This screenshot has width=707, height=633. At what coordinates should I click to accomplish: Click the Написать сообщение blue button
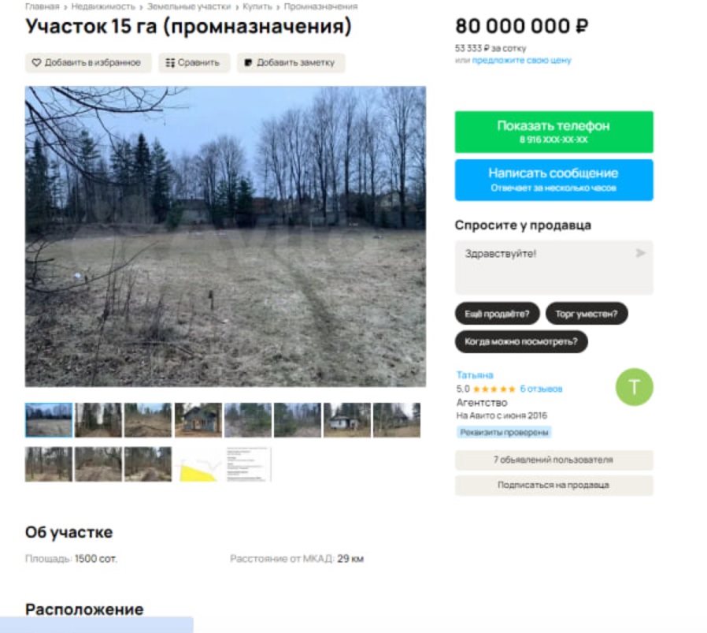(x=553, y=180)
